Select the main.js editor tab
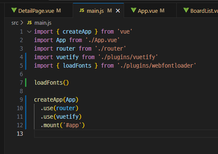The width and height of the screenshot is (218, 154). point(98,11)
